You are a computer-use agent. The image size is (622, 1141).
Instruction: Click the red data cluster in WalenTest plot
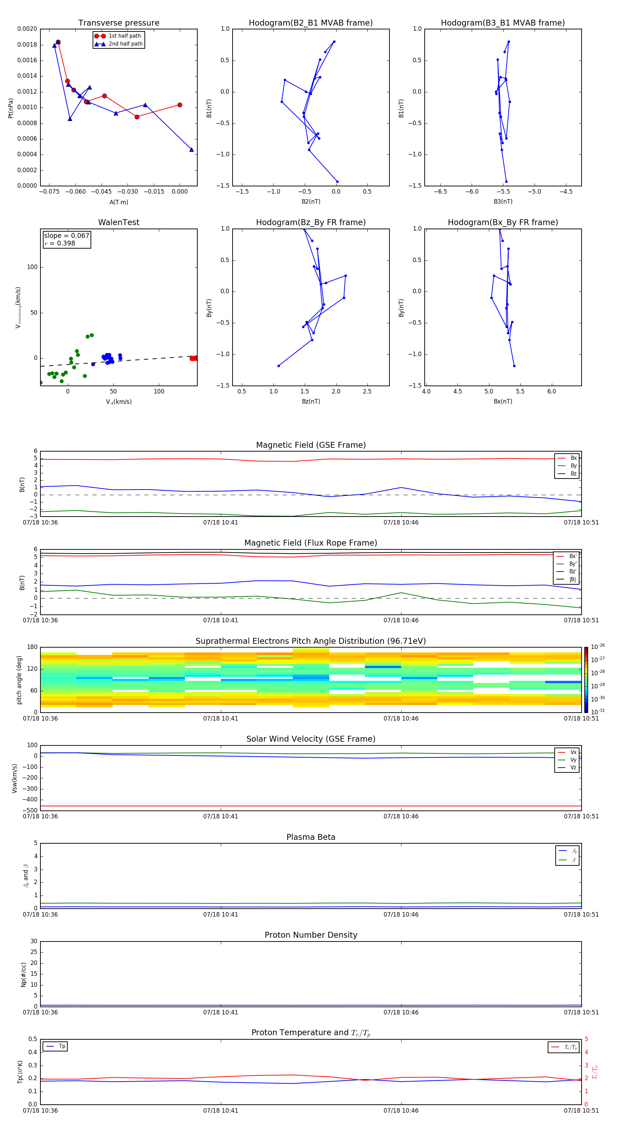coord(194,358)
